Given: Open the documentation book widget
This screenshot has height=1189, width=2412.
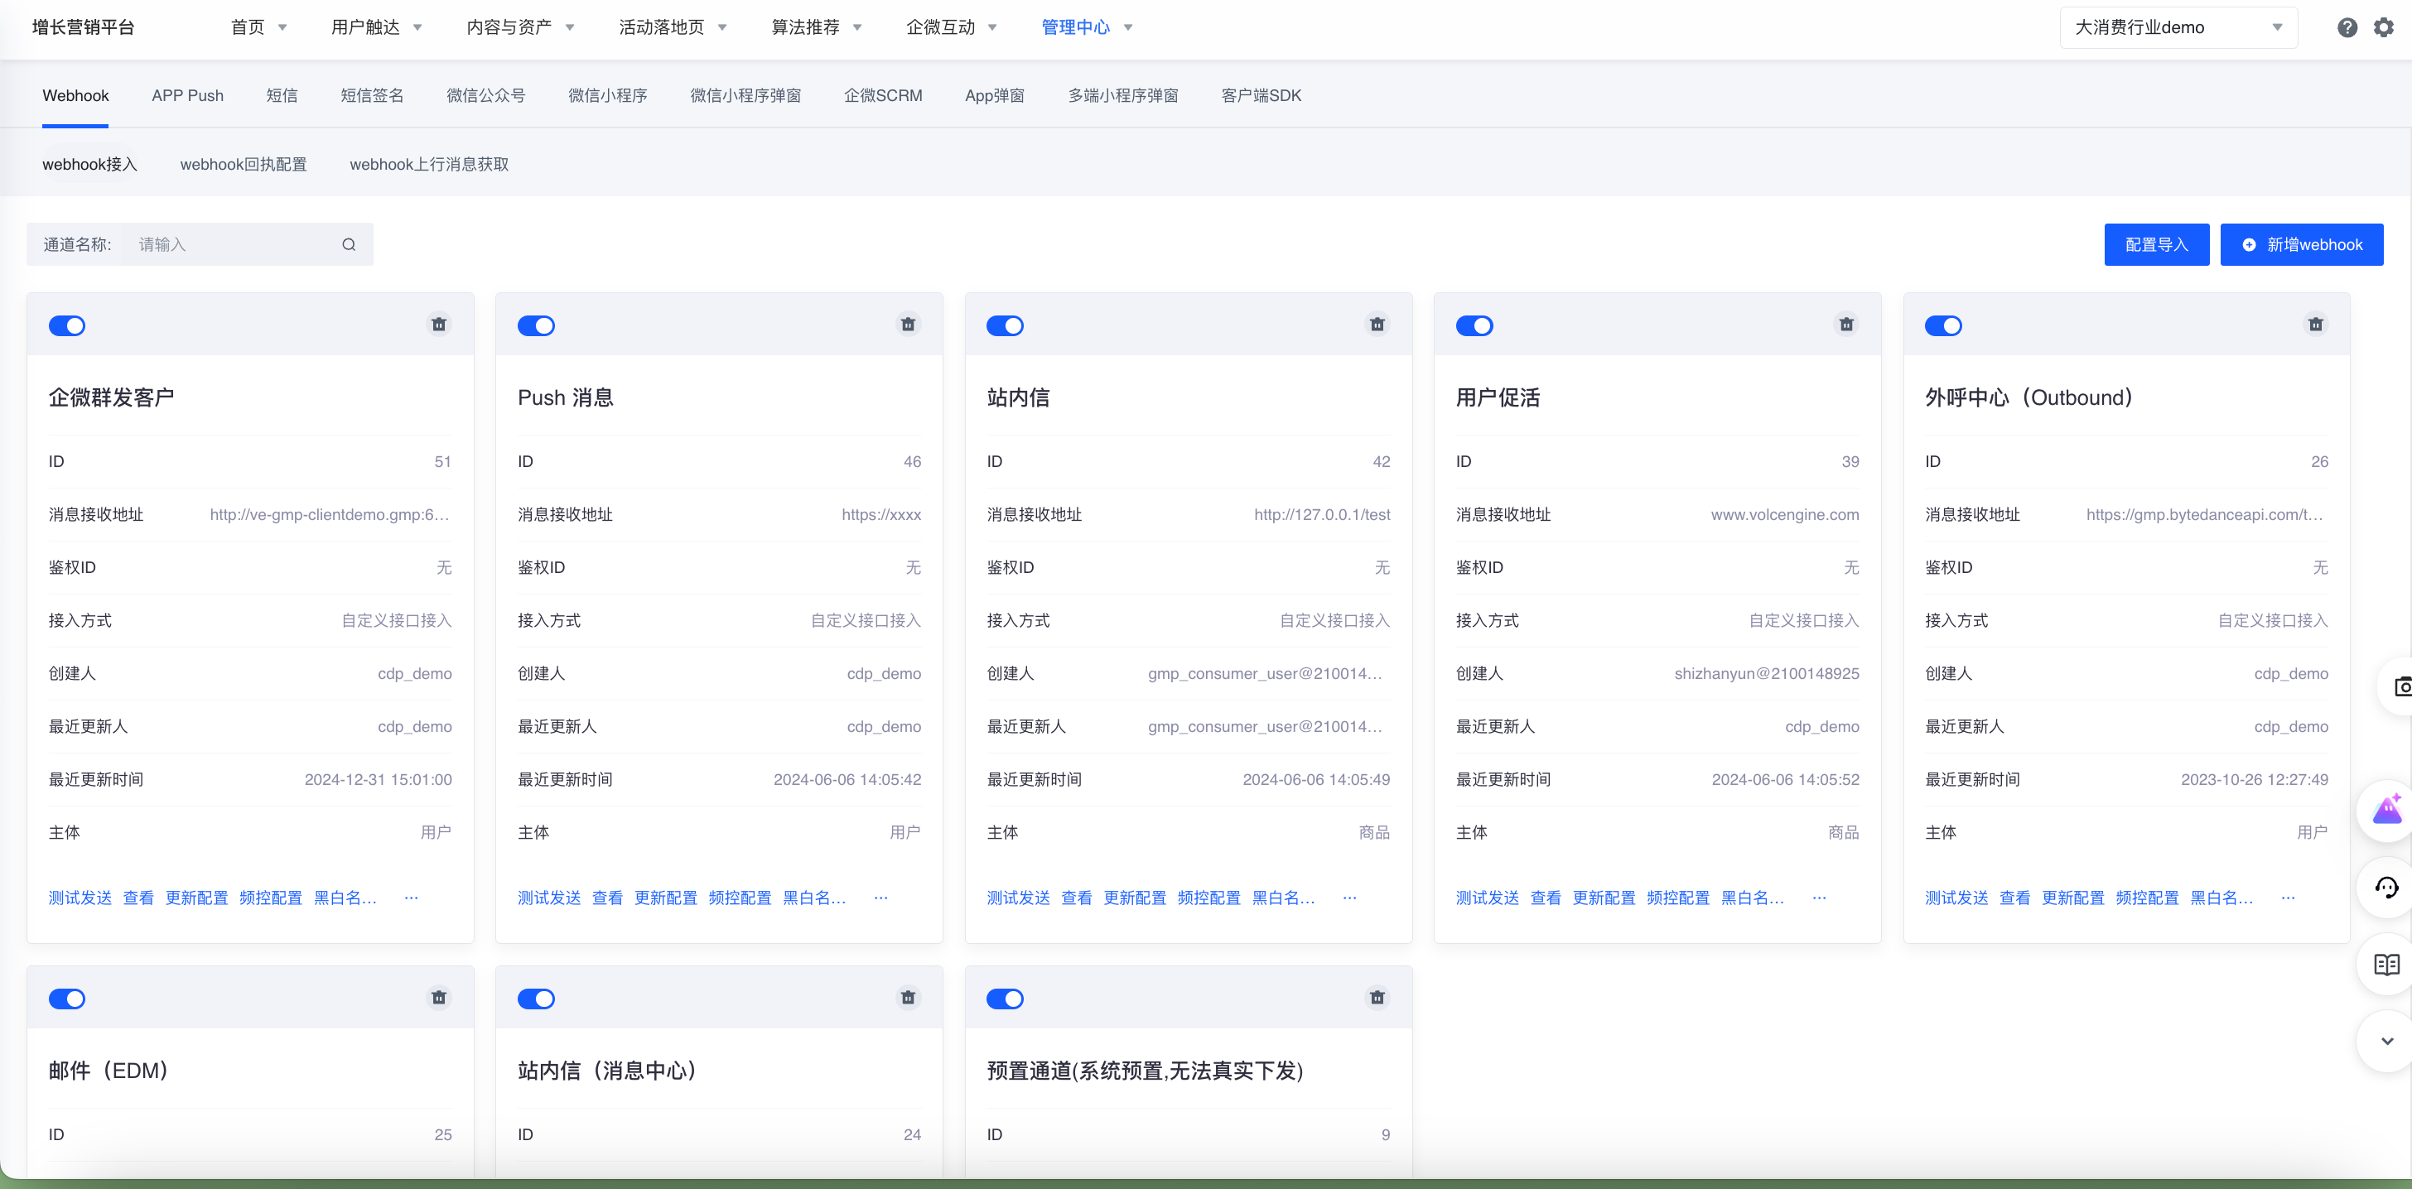Looking at the screenshot, I should [2385, 965].
